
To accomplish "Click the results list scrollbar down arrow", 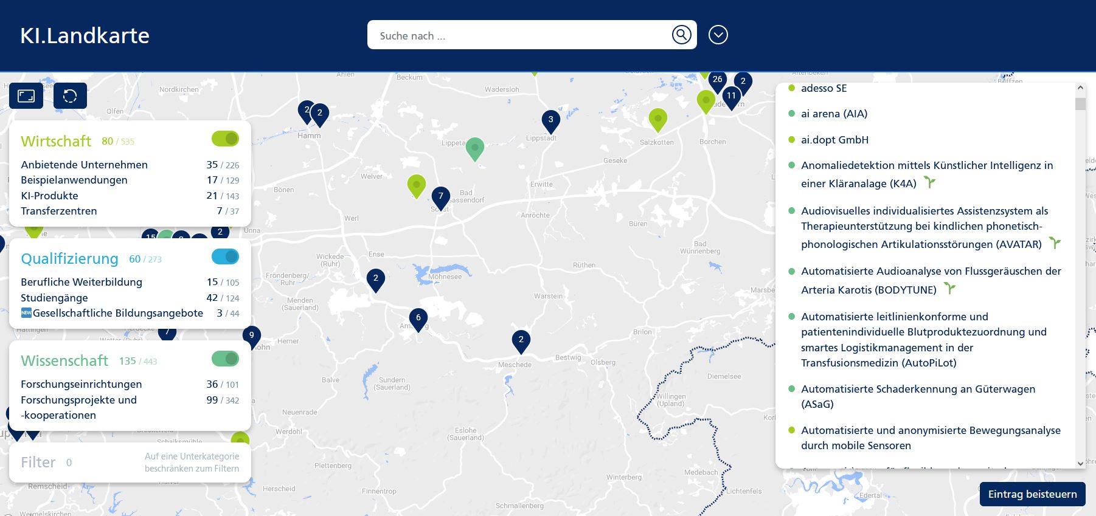I will (x=1080, y=463).
